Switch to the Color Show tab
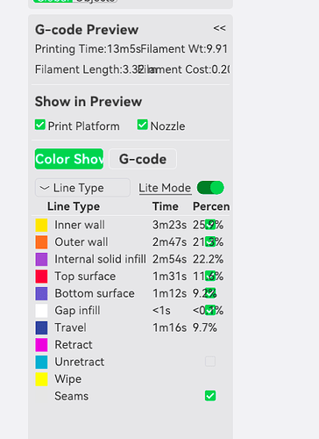 69,159
